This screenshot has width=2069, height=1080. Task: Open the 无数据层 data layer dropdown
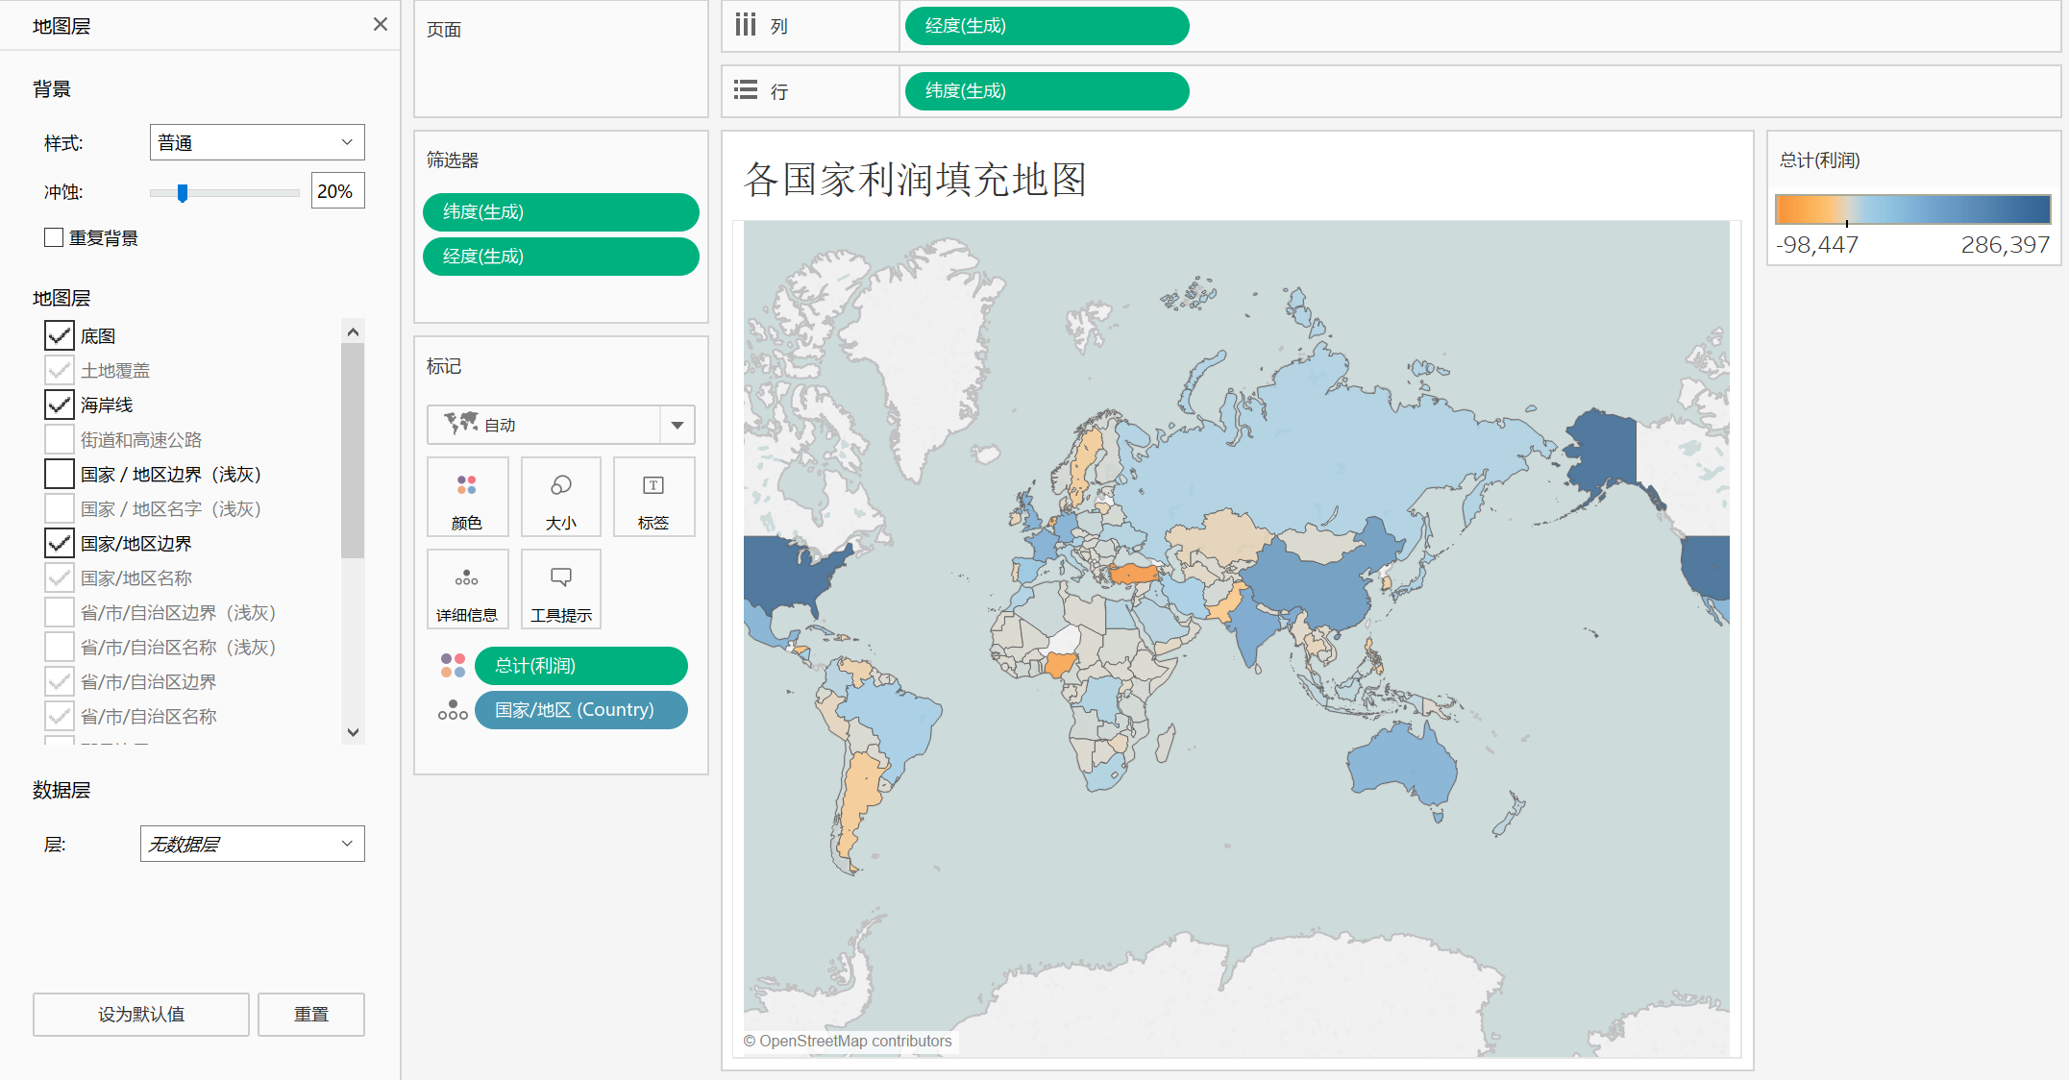(252, 844)
